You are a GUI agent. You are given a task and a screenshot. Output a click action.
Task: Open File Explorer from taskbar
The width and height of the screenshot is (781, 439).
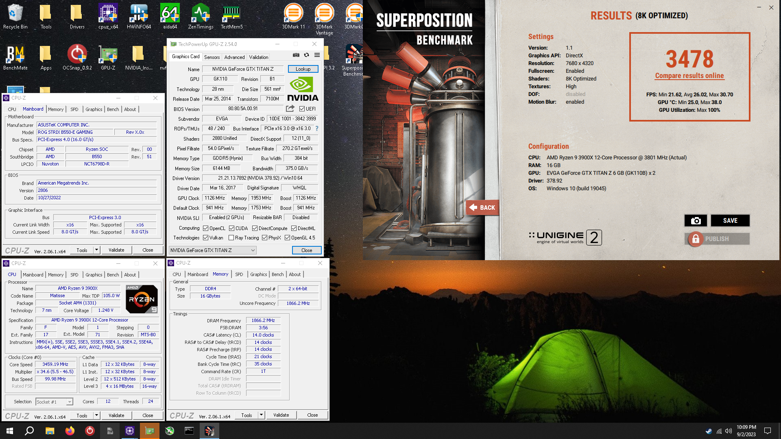click(50, 431)
